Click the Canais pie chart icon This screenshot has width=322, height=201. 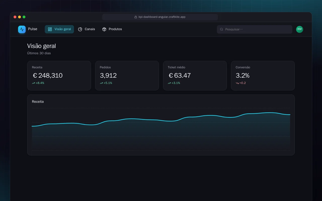point(80,29)
